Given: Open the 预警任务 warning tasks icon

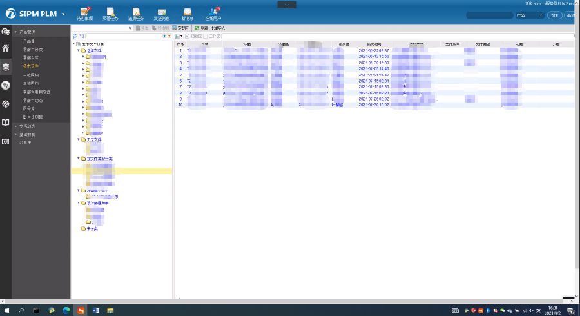Looking at the screenshot, I should (x=110, y=14).
